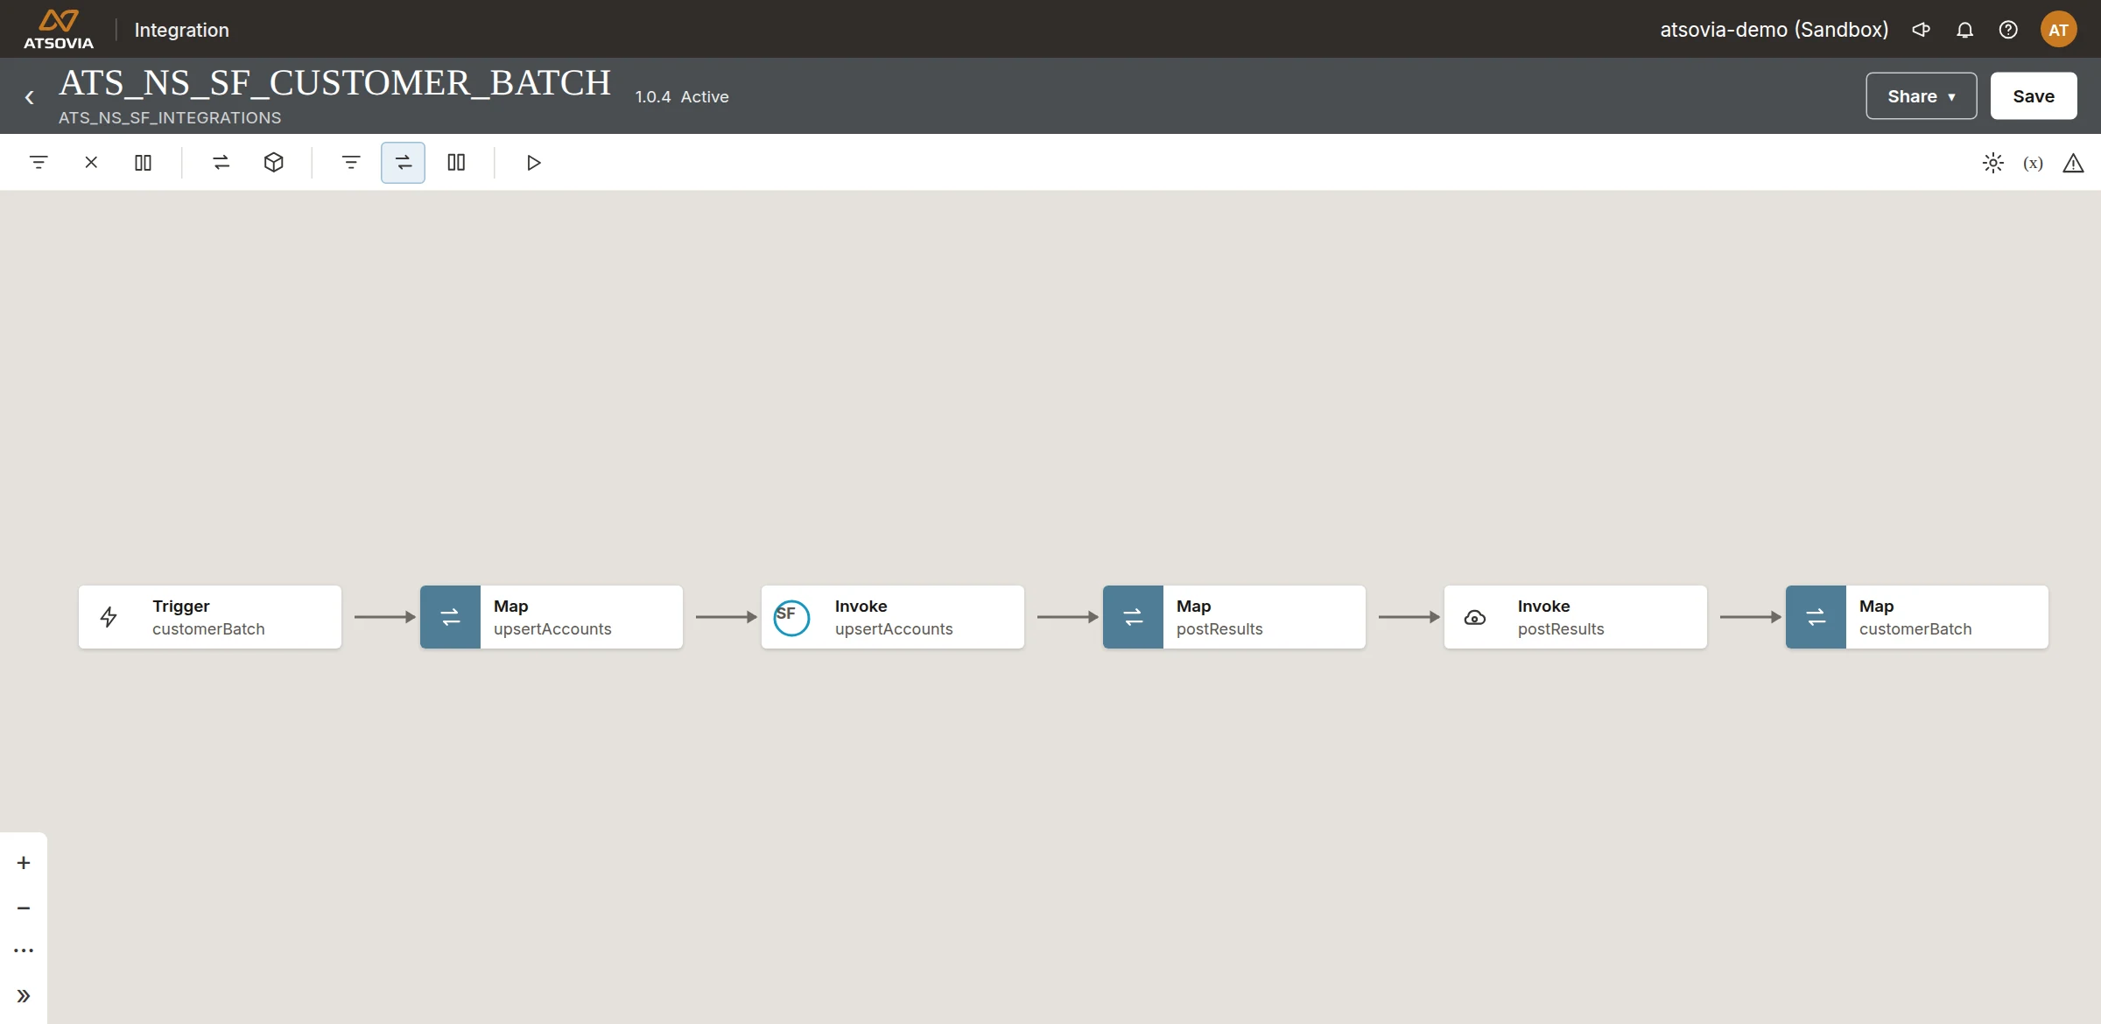Click the Invoke postResults node label
The height and width of the screenshot is (1024, 2101).
[1561, 617]
